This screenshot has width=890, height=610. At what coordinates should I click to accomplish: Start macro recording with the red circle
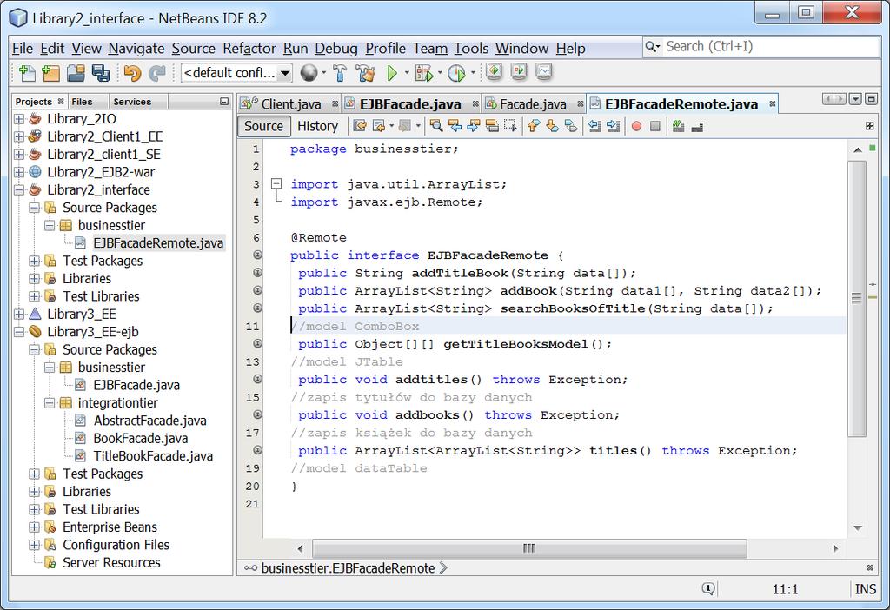click(636, 126)
